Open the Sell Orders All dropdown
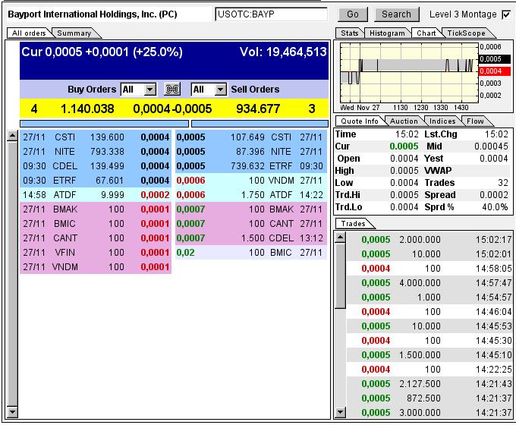The height and width of the screenshot is (425, 516). tap(209, 90)
